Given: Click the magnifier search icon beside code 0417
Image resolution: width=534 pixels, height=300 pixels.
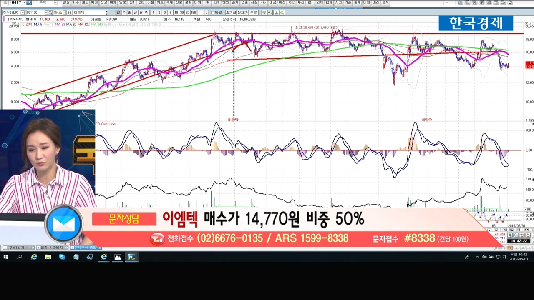Looking at the screenshot, I should point(29,2).
